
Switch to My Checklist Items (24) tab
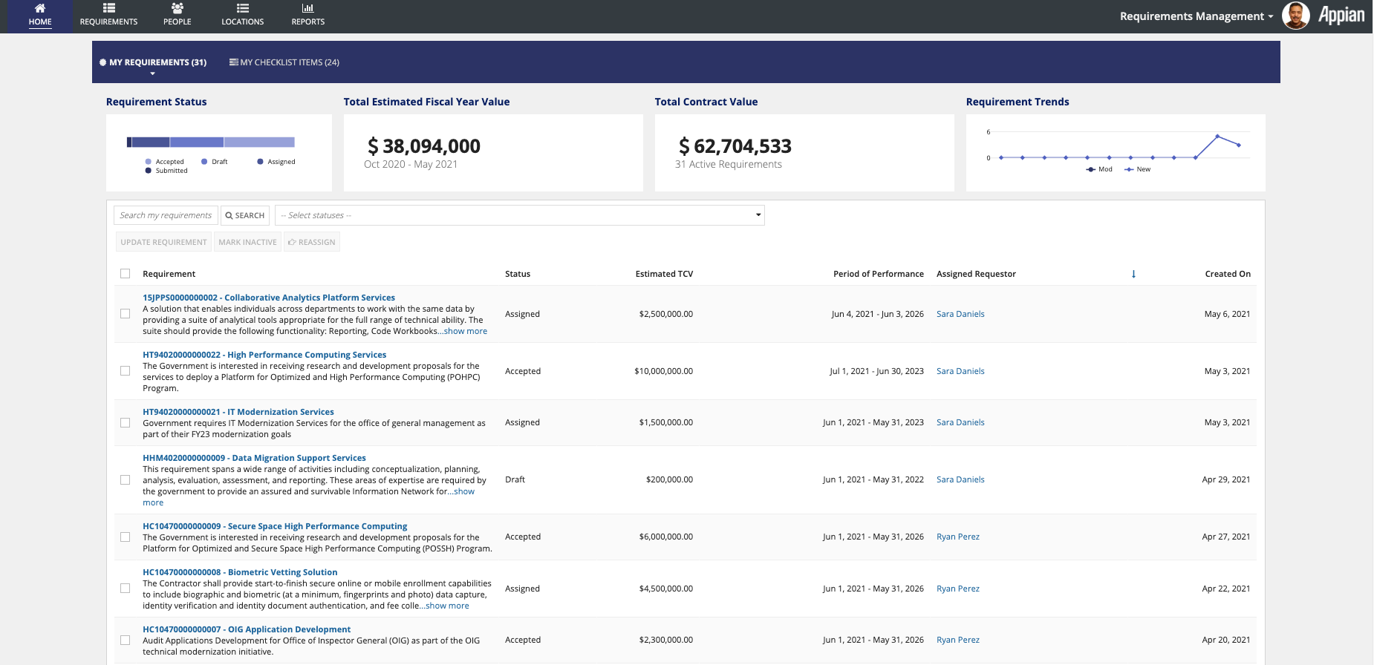284,62
